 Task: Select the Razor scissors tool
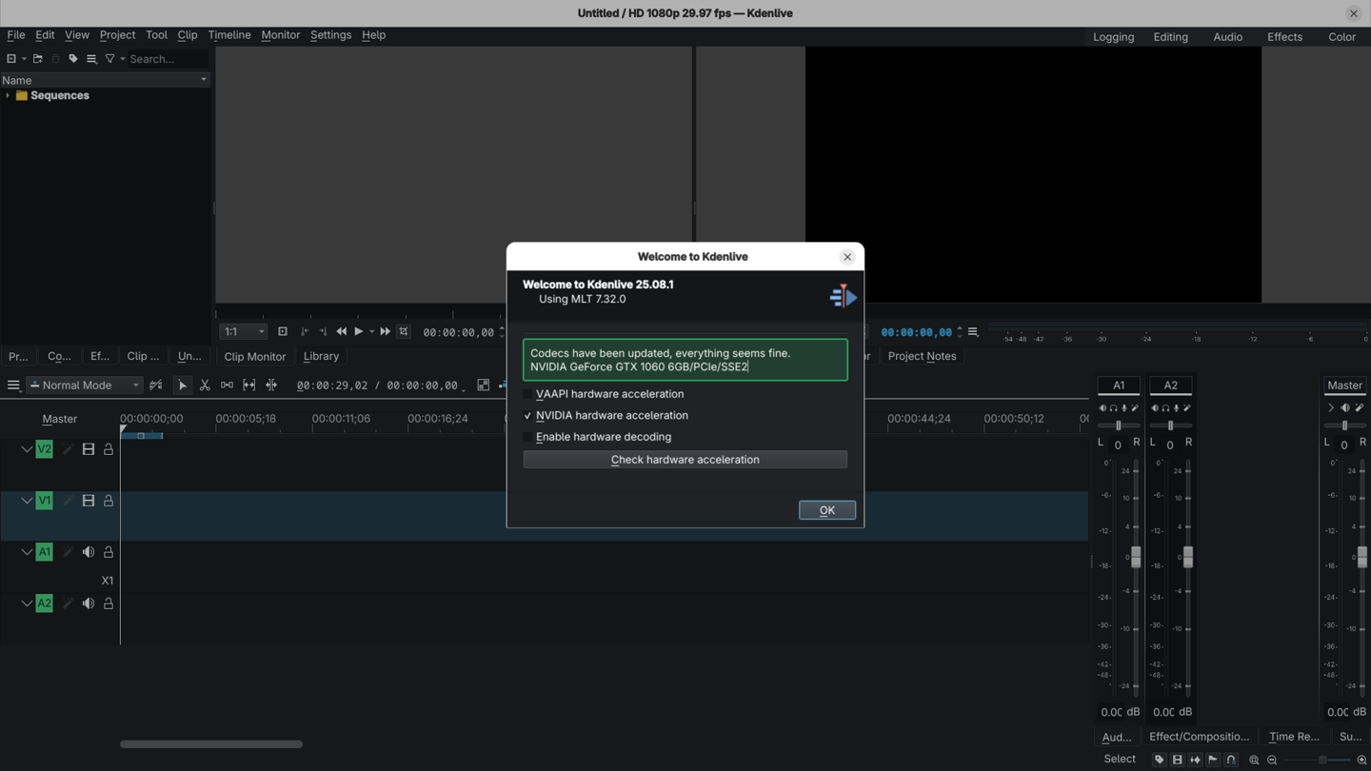click(205, 385)
